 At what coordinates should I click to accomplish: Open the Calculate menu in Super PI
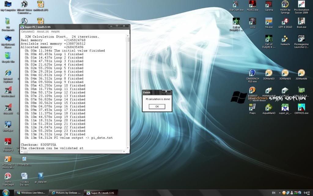(x=27, y=32)
